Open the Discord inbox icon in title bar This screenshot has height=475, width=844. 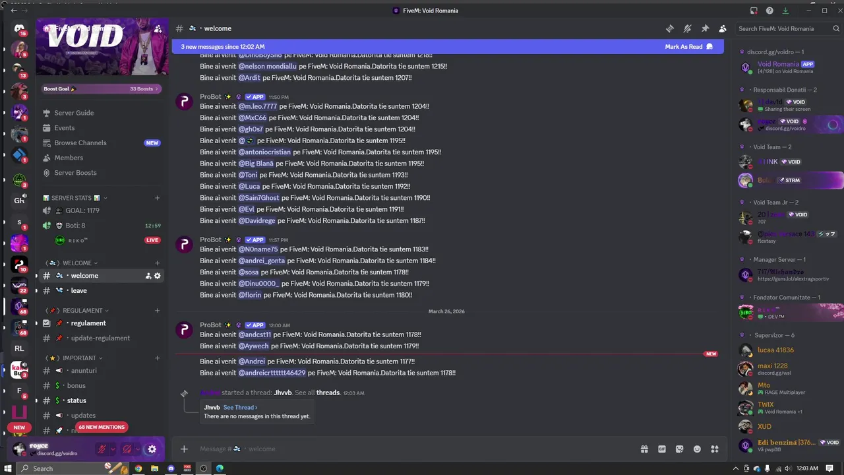click(754, 11)
